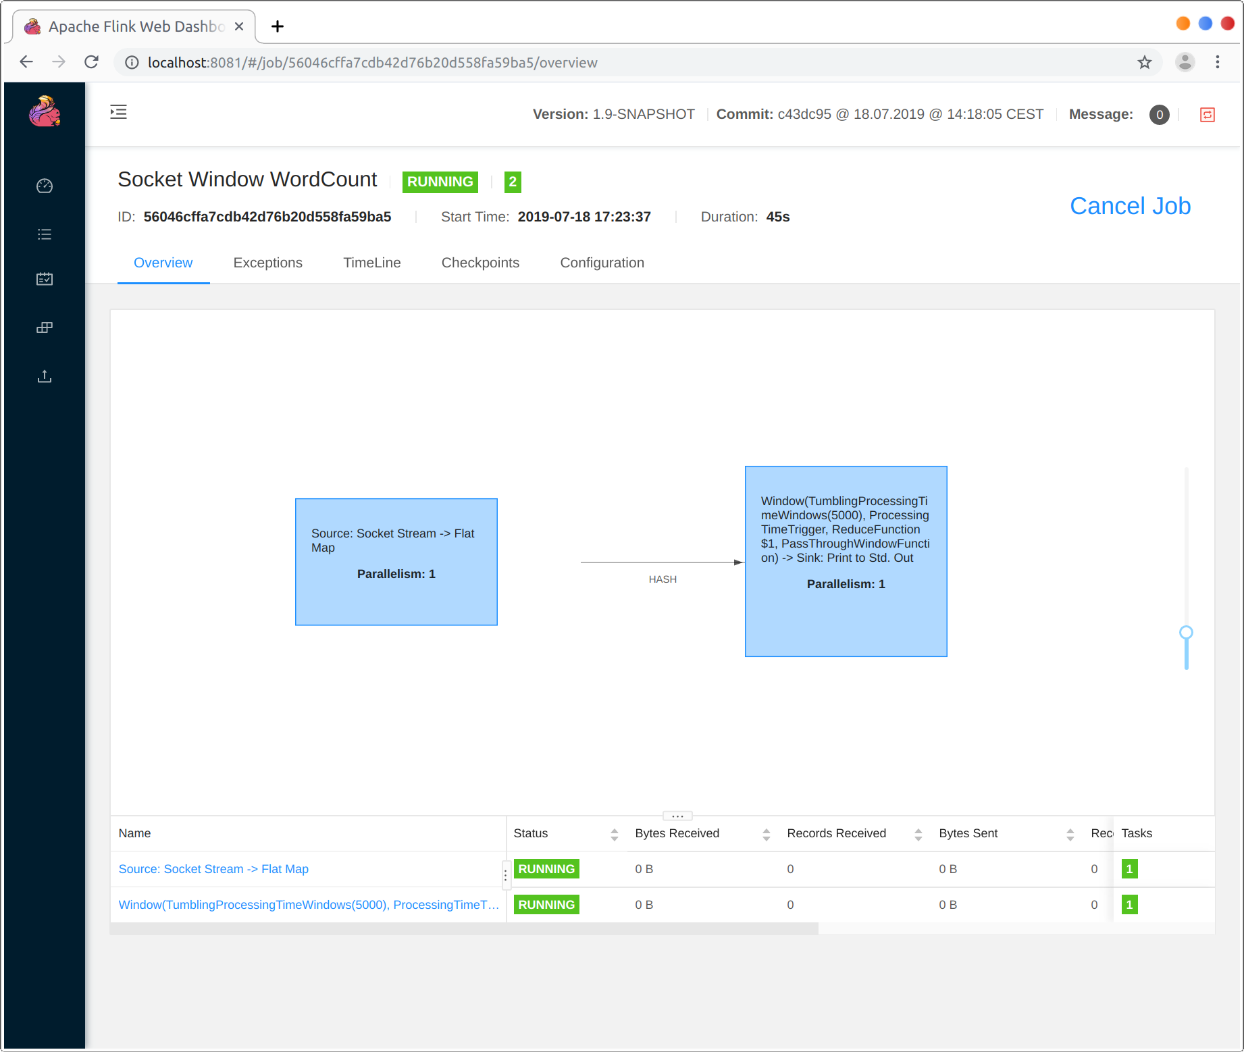Click the tasks badge in Window row
The height and width of the screenshot is (1052, 1244).
point(1129,905)
